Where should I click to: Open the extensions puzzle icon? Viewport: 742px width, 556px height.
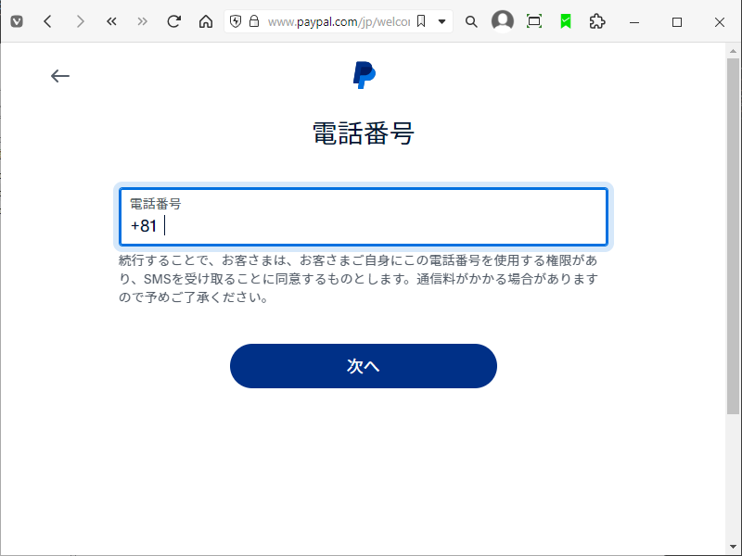click(597, 21)
